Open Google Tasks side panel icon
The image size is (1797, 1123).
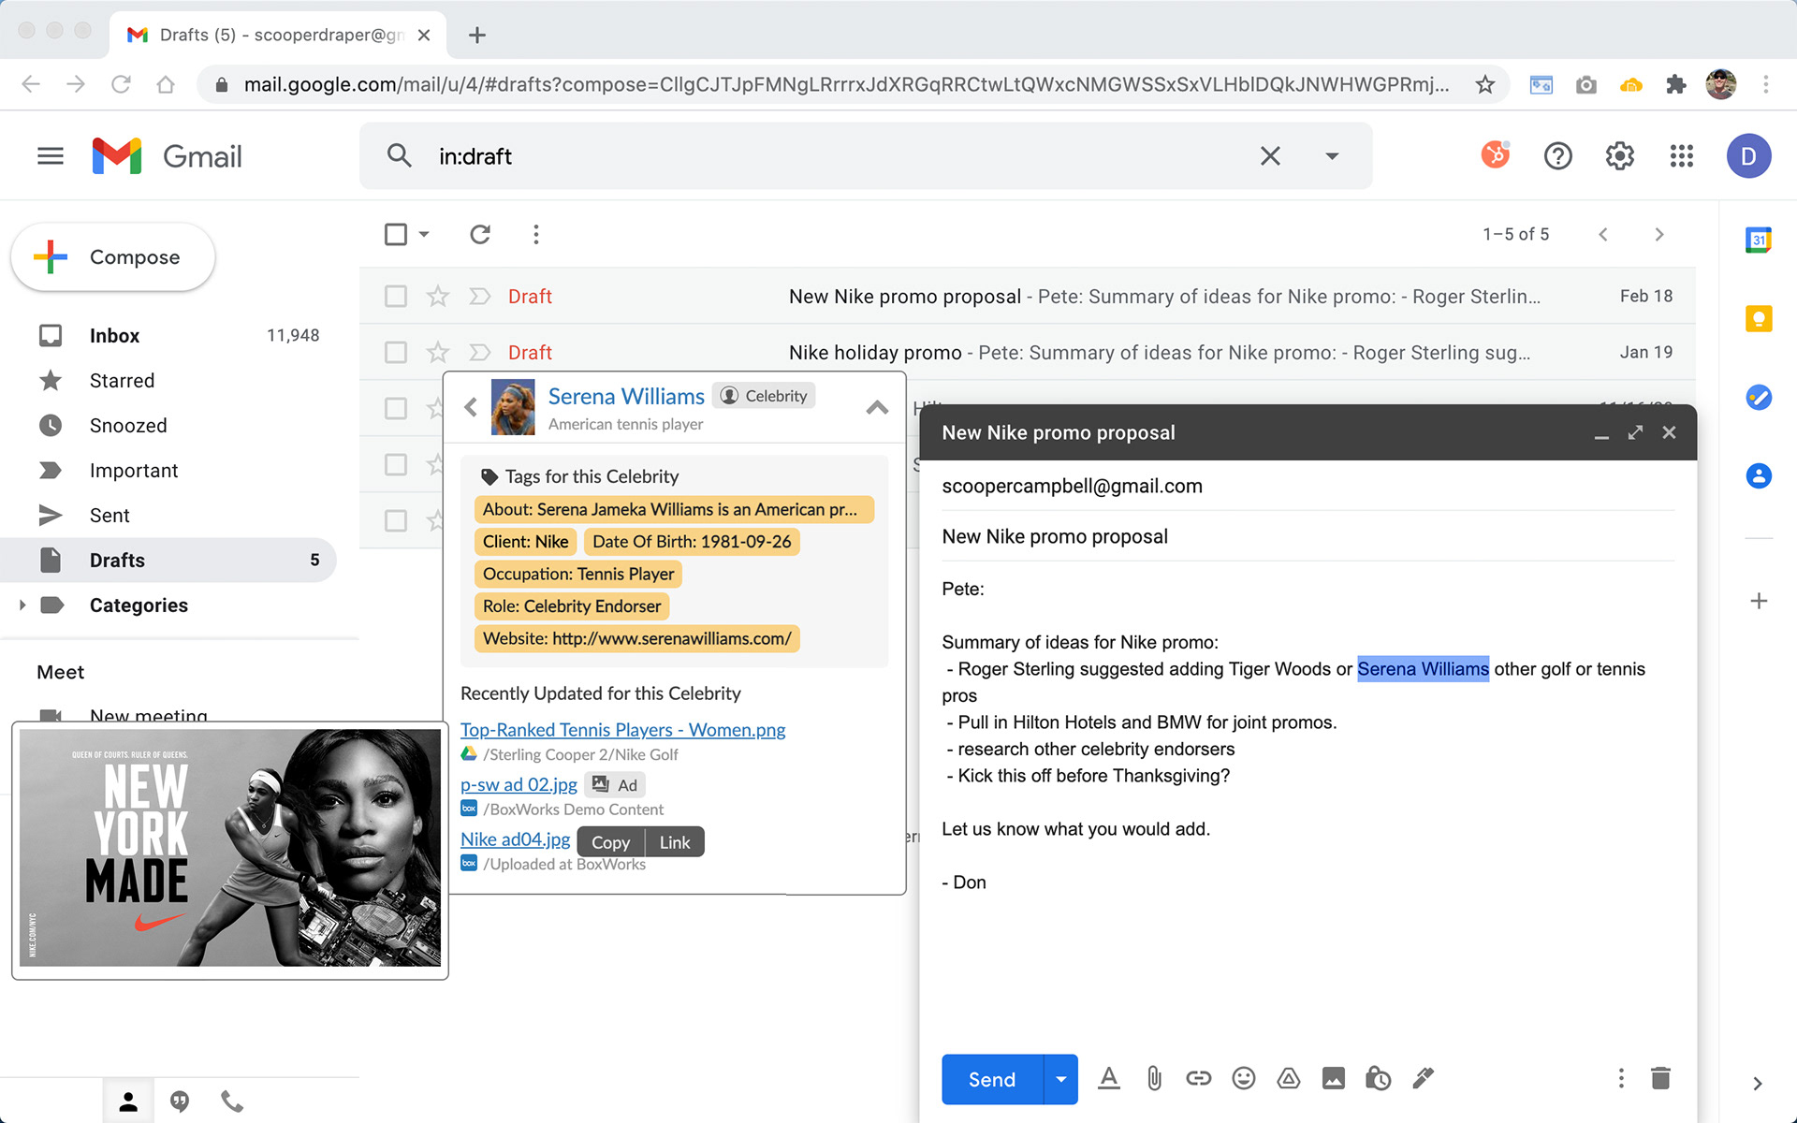[x=1759, y=398]
